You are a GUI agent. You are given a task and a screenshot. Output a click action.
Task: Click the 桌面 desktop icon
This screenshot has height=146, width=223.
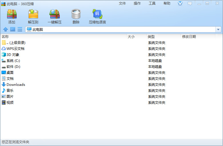point(4,72)
